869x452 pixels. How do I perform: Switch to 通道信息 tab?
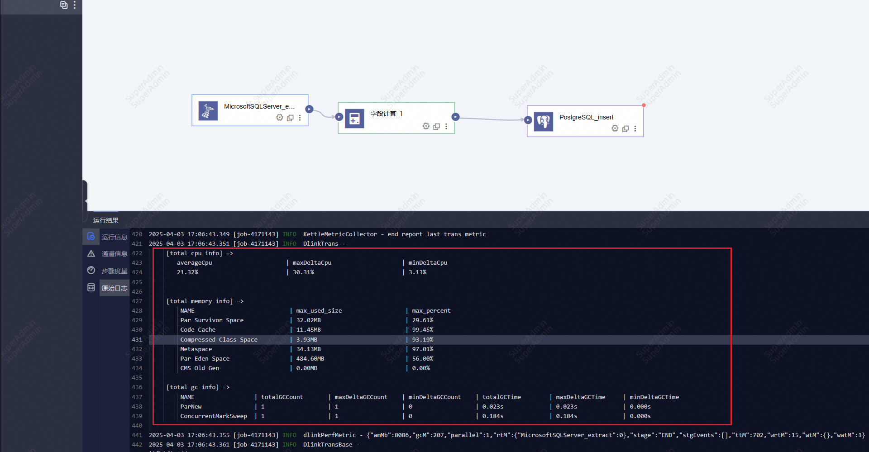click(115, 253)
